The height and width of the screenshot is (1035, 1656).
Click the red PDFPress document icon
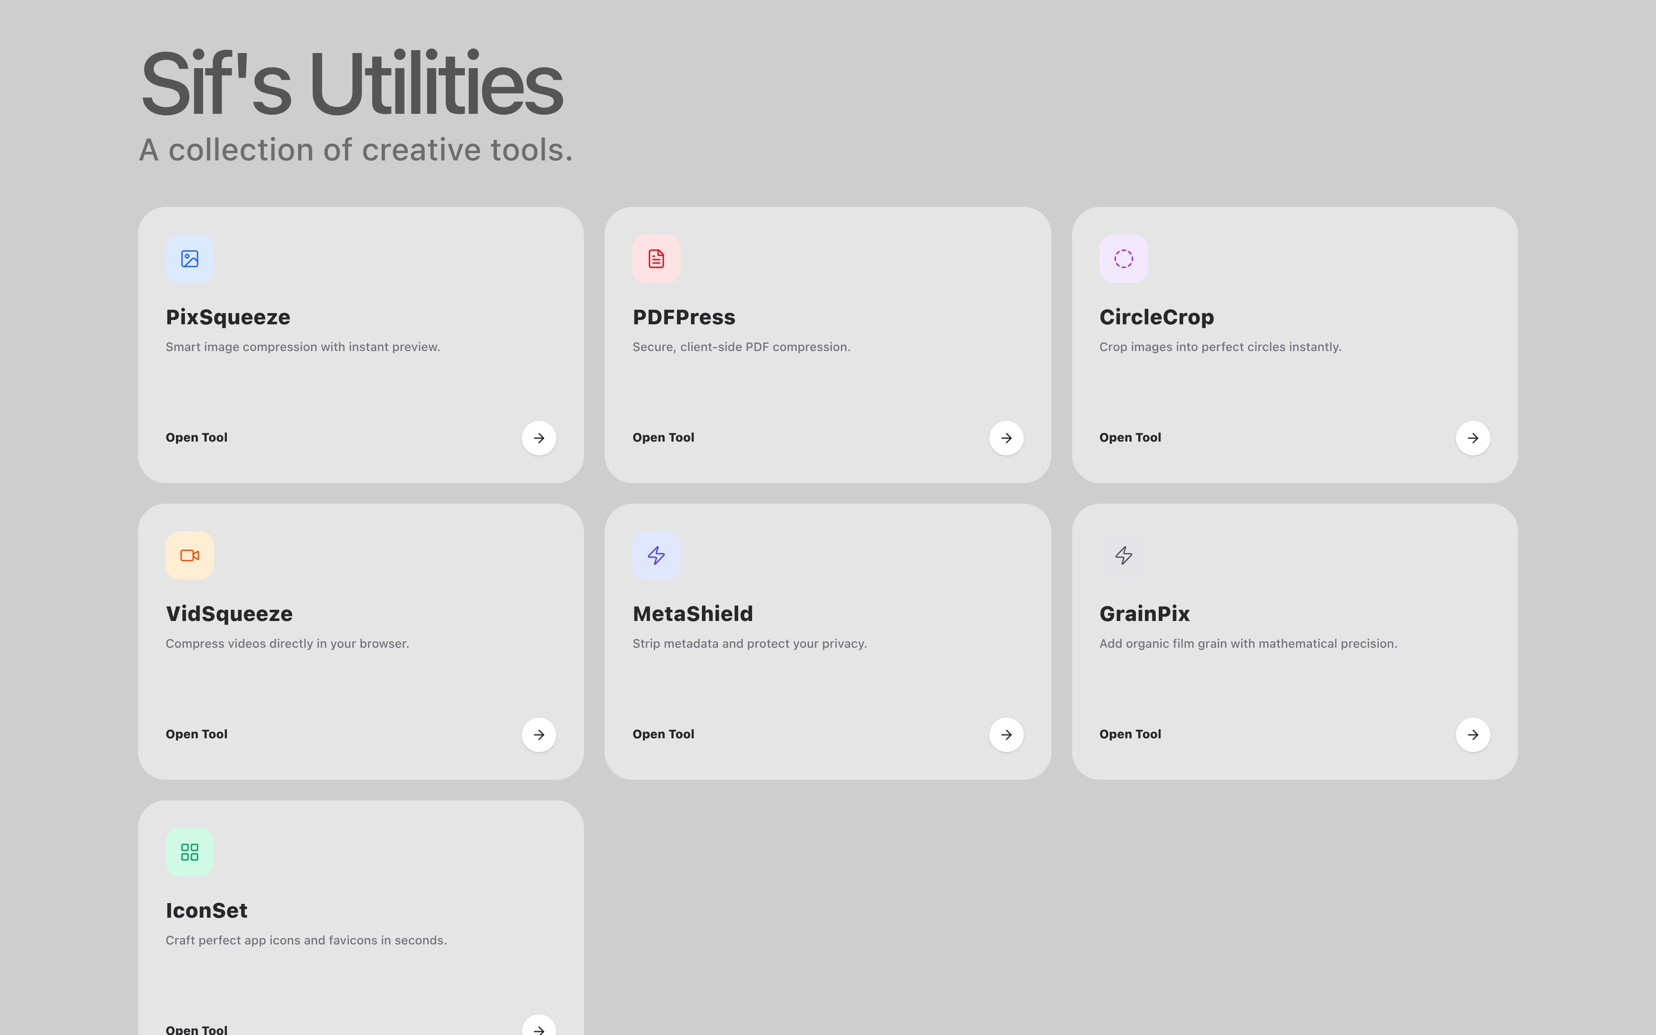[x=656, y=258]
